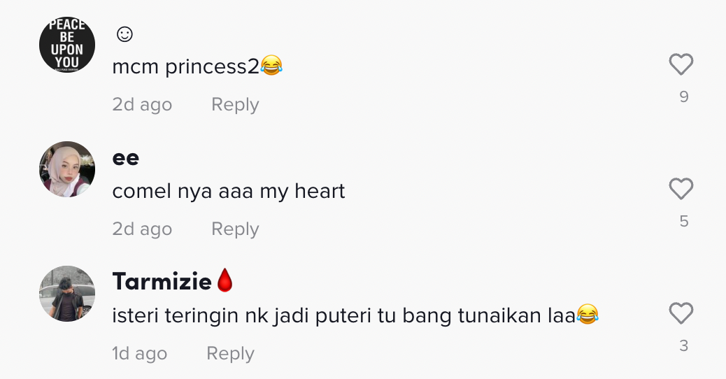726x379 pixels.
Task: Select the "comel nya aaa my heart" text
Action: click(229, 192)
